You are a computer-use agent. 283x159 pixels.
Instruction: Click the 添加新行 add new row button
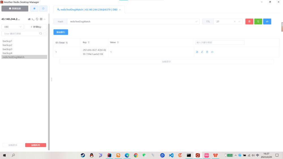61,32
